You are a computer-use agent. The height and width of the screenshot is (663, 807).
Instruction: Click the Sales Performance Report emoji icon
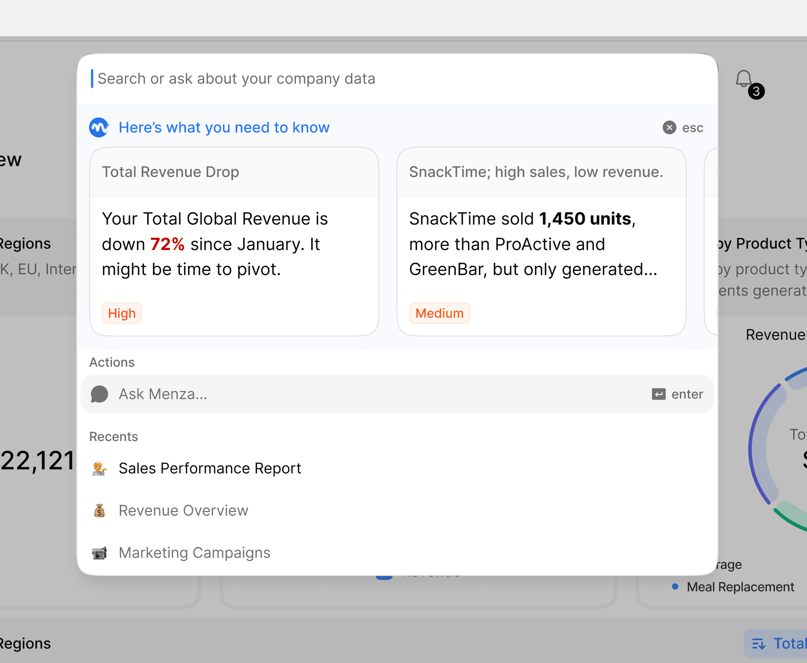[99, 469]
